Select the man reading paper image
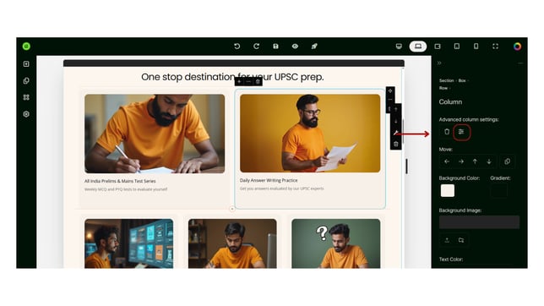Screen dimensions: 544x306 point(310,134)
